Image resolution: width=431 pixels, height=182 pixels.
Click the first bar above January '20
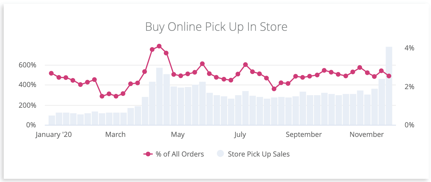[52, 120]
